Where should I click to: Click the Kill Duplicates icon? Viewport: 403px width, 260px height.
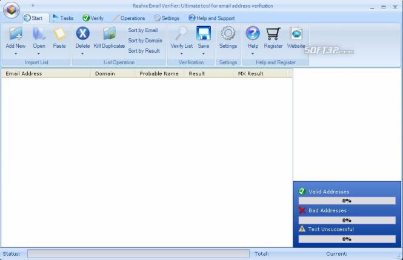[109, 34]
